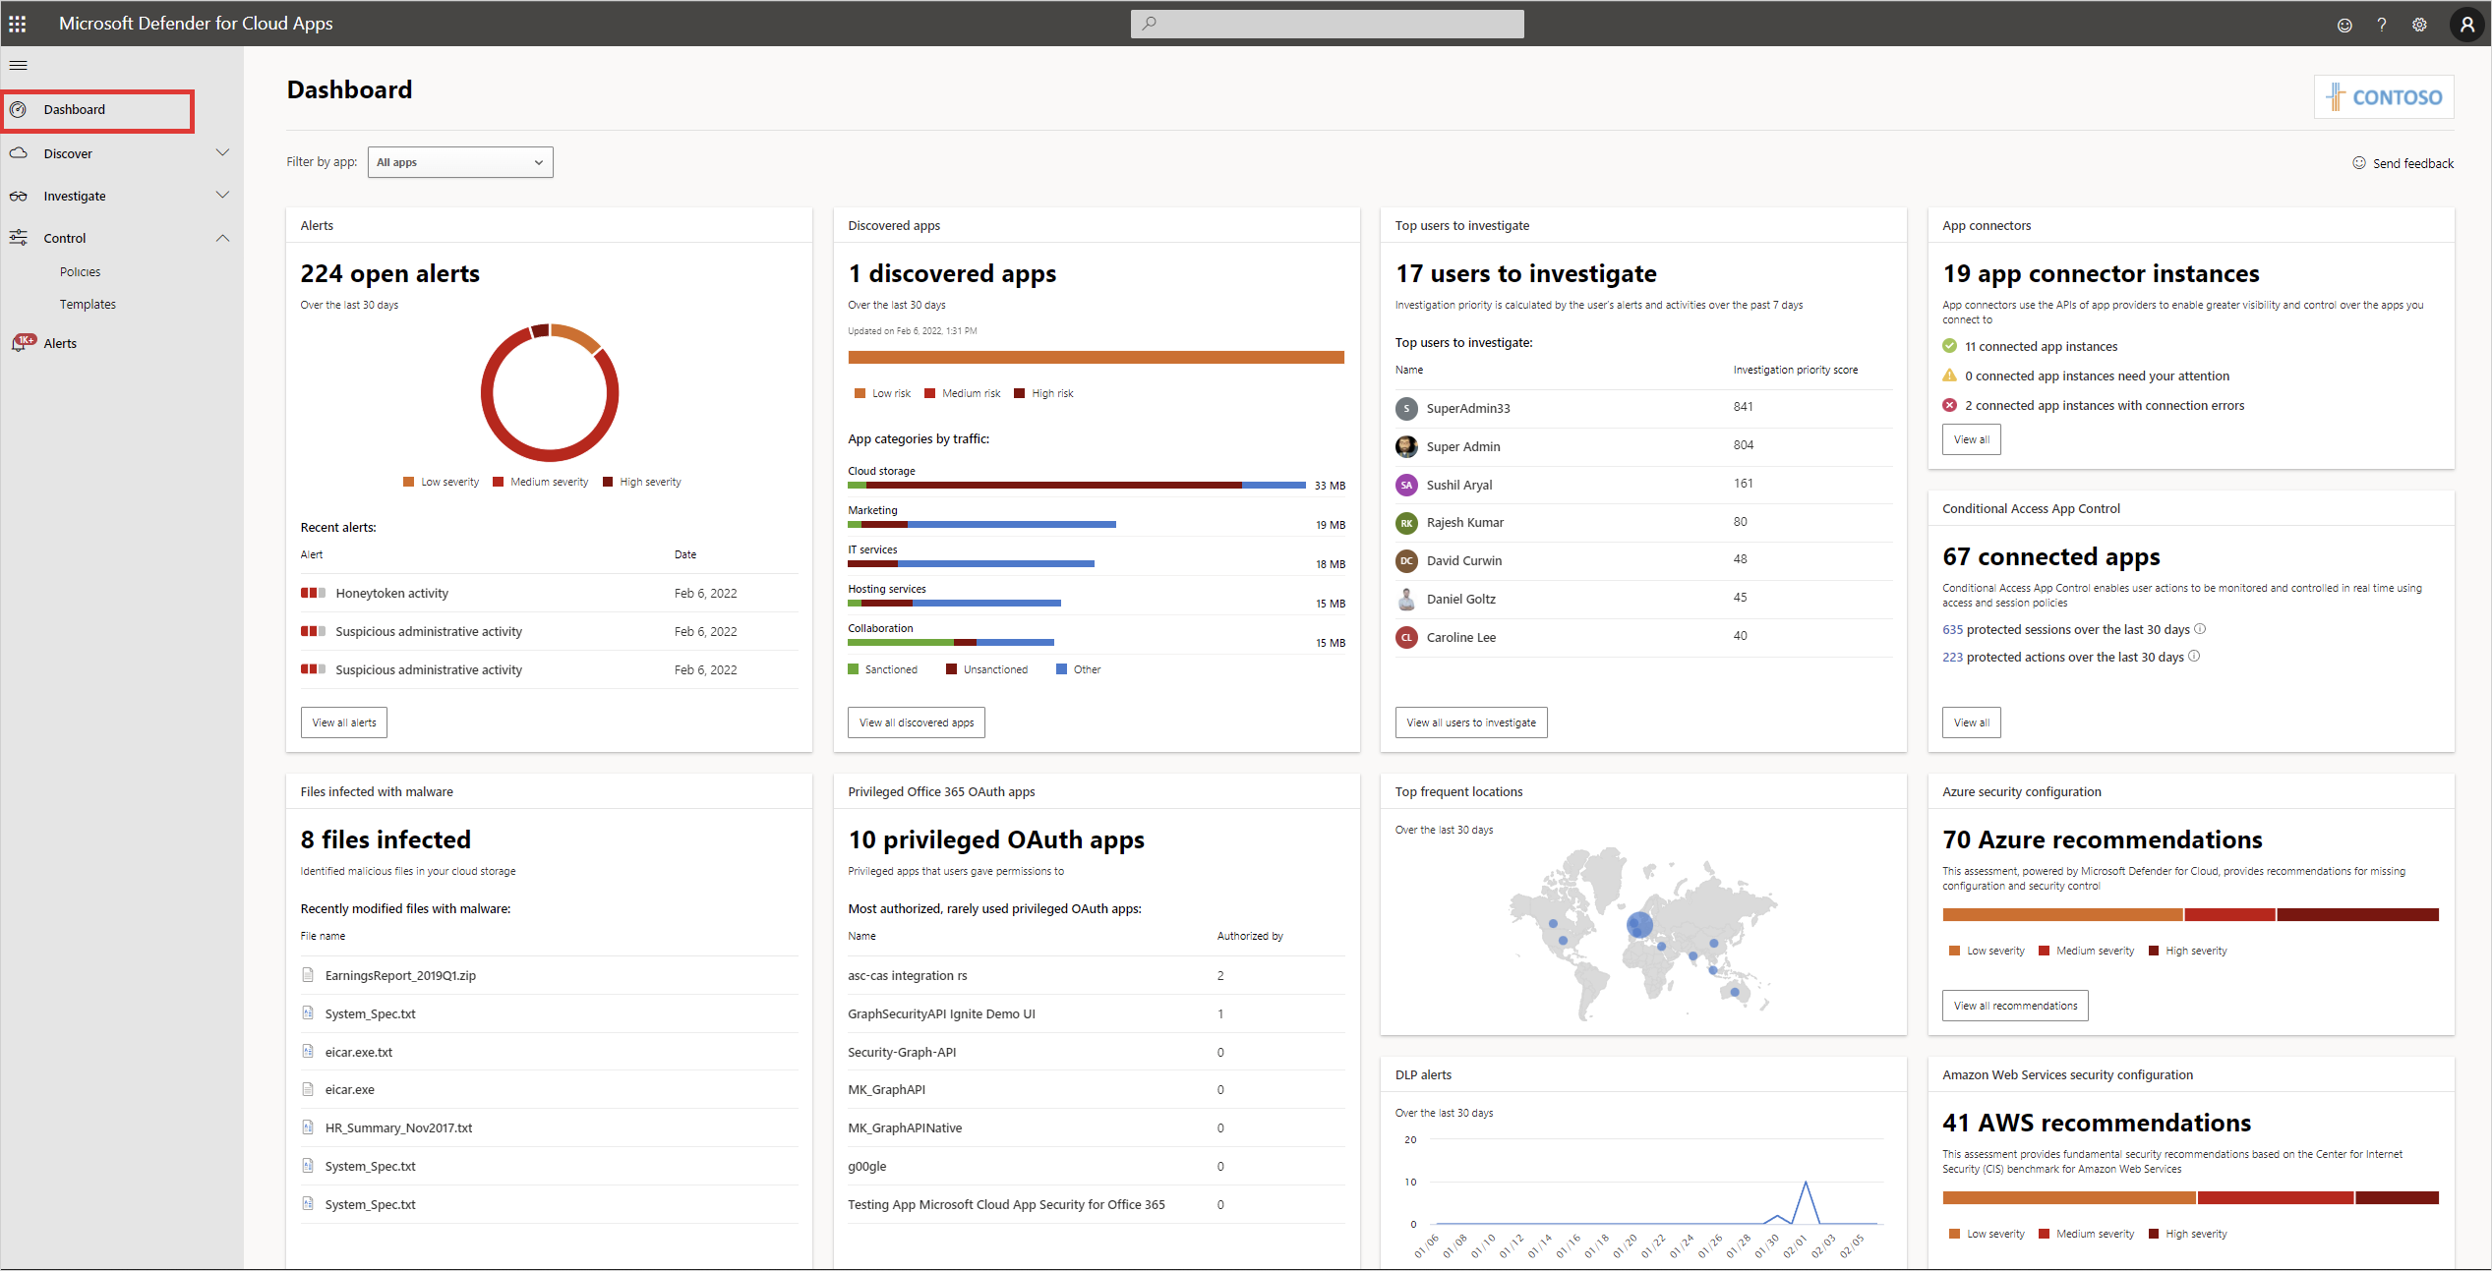2492x1271 pixels.
Task: Click Sushil Aryal's SA avatar
Action: click(1406, 485)
